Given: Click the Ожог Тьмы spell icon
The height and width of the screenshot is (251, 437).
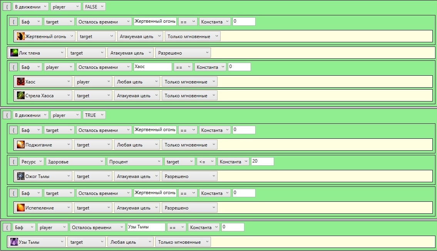Looking at the screenshot, I should [x=21, y=176].
